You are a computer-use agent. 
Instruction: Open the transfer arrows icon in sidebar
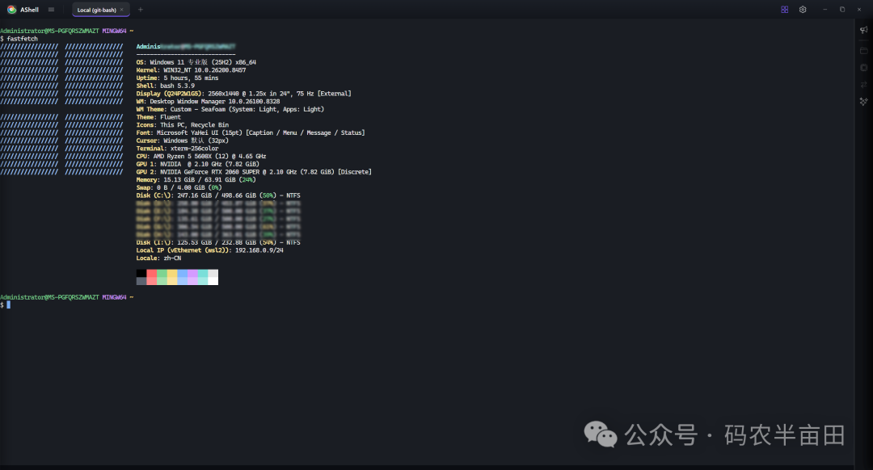pos(863,85)
